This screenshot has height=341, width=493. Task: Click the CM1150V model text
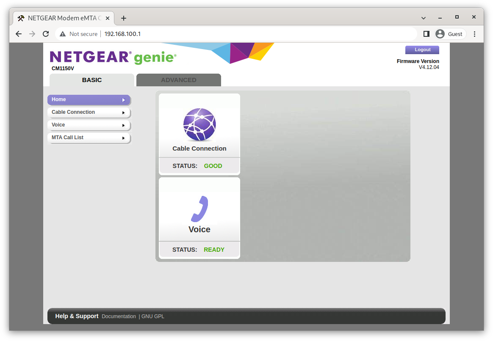[x=63, y=69]
